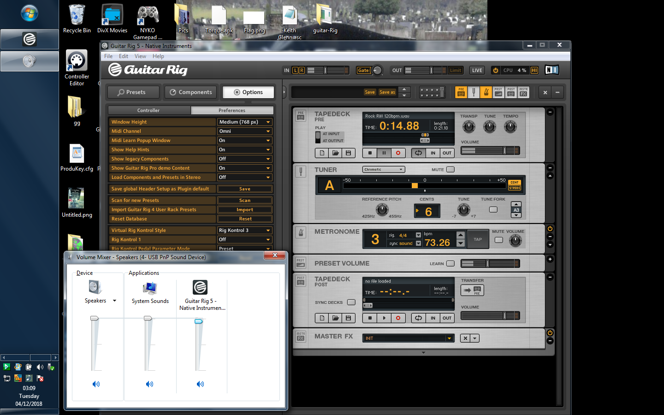The image size is (664, 415).
Task: Click the Windows Start orb
Action: click(29, 14)
